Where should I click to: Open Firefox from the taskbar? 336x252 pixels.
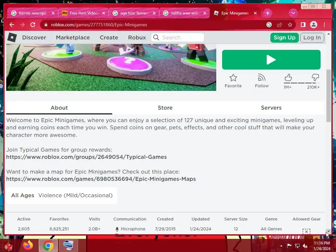point(28,245)
